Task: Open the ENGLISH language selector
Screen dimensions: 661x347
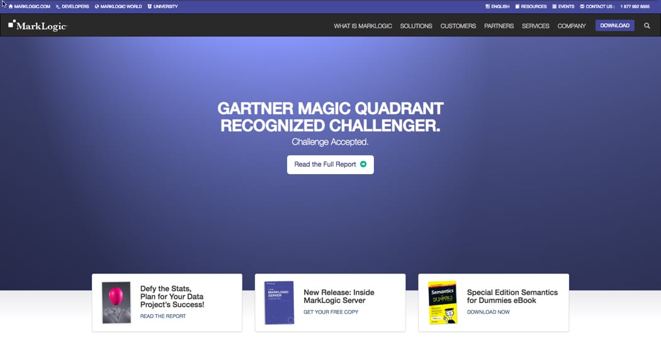Action: click(500, 6)
